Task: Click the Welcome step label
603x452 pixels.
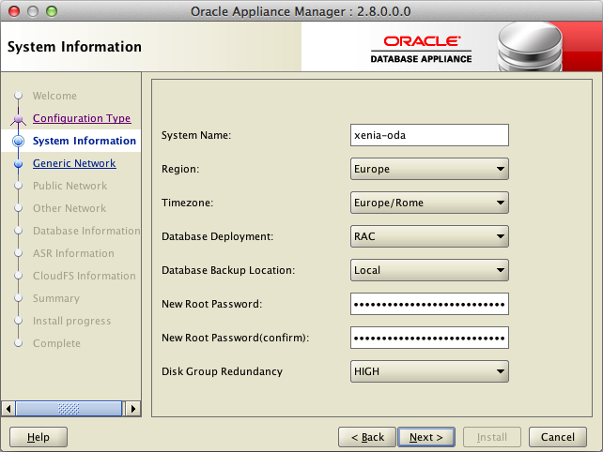Action: pos(55,96)
